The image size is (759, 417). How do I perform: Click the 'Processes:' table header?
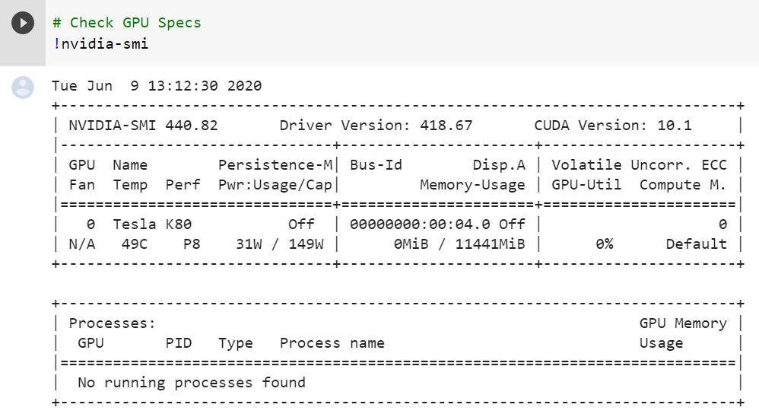tap(113, 323)
